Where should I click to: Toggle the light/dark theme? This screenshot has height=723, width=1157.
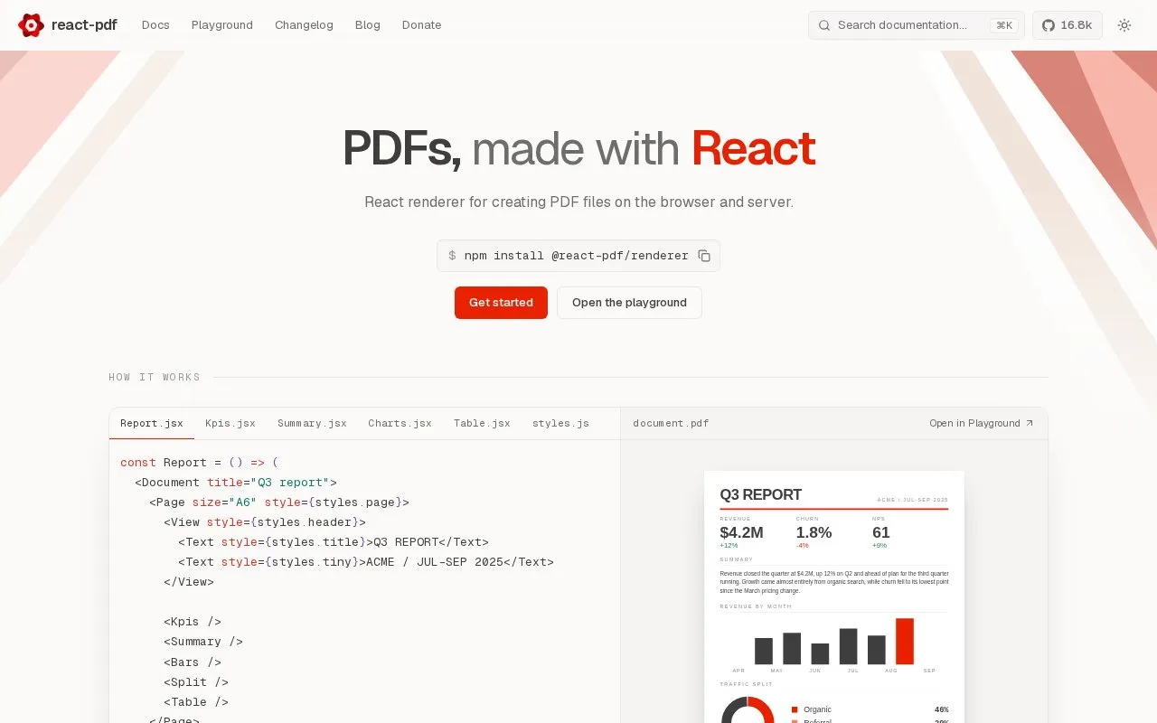click(x=1124, y=25)
